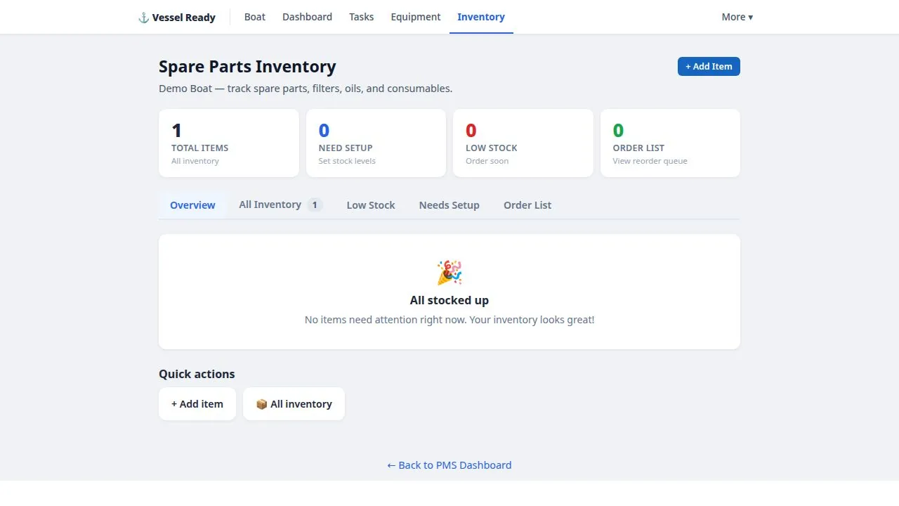Click the All stocked up message
The width and height of the screenshot is (899, 506).
tap(449, 300)
